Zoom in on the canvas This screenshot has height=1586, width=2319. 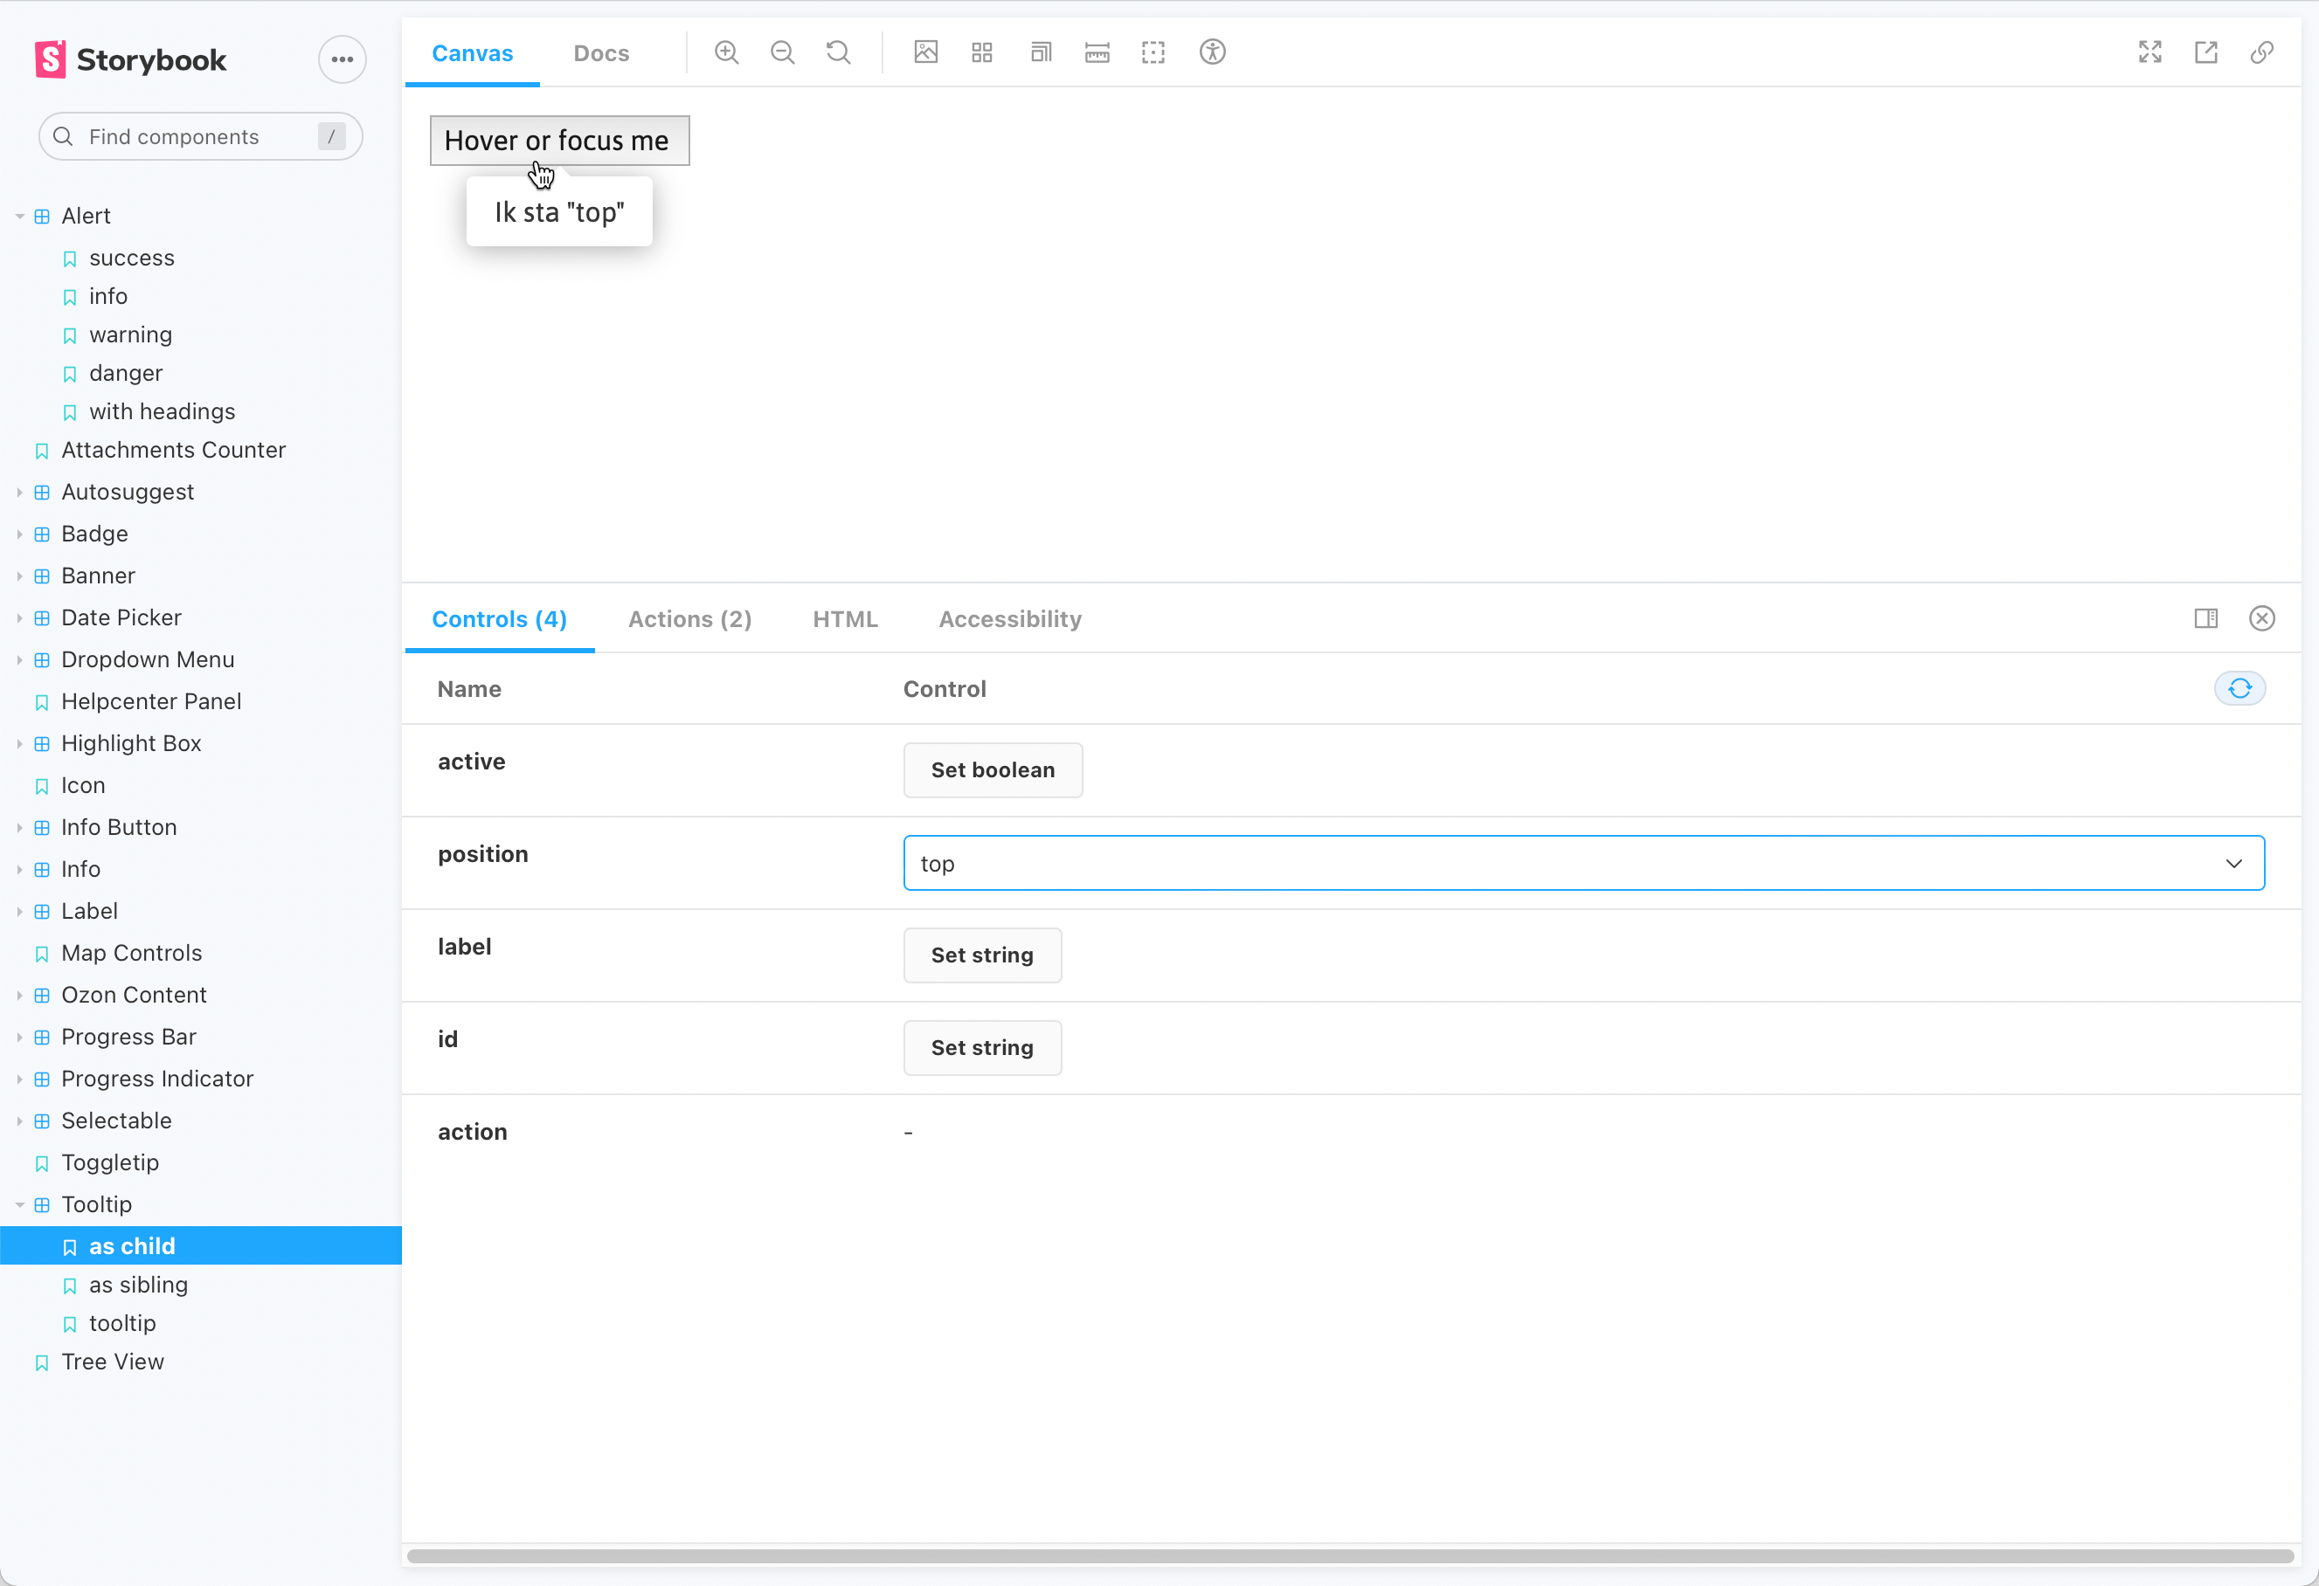pyautogui.click(x=726, y=52)
